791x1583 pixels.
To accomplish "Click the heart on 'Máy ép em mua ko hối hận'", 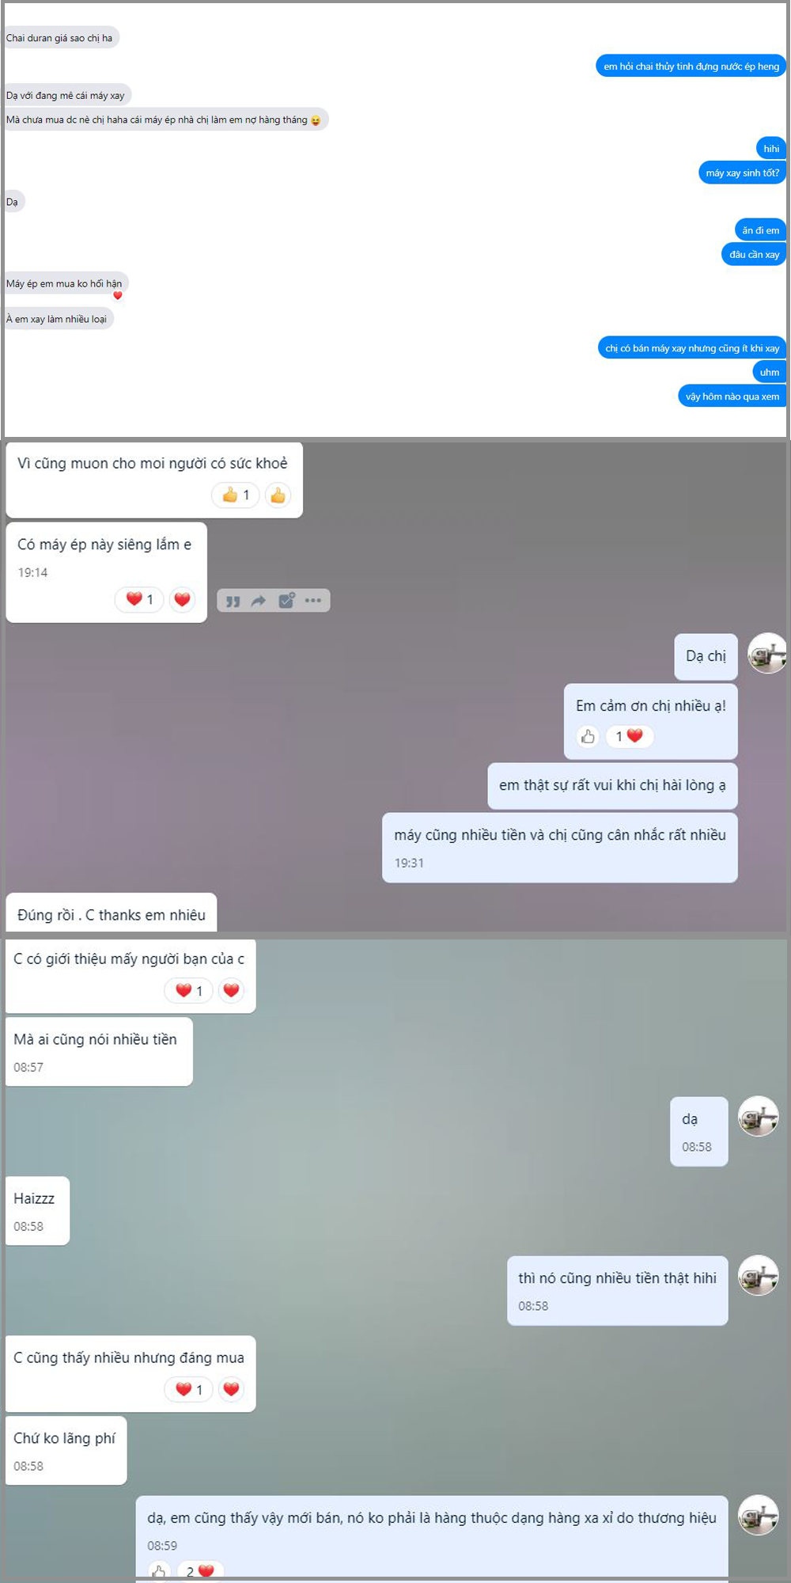I will [x=118, y=295].
